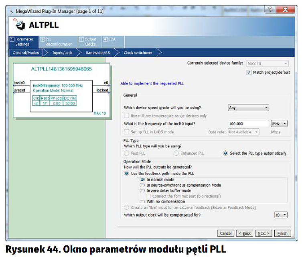The width and height of the screenshot is (302, 259).
Task: Click the ALTPLL logo icon
Action: (x=19, y=24)
